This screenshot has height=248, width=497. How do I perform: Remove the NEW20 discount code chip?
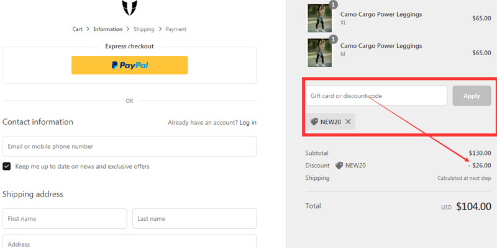click(348, 122)
